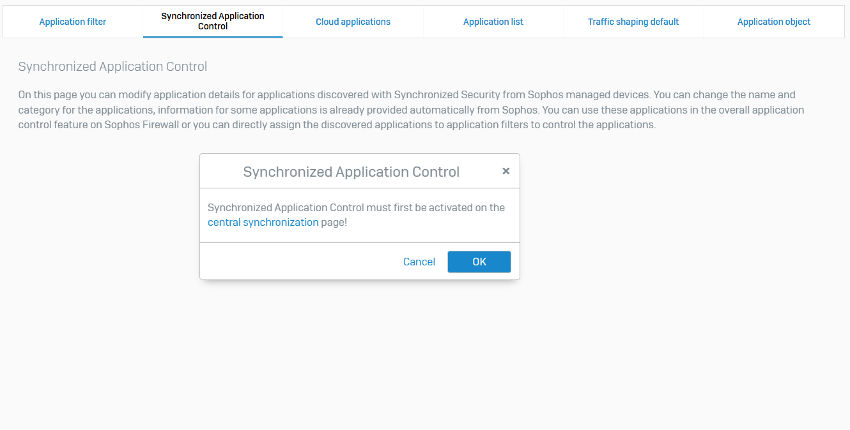
Task: Click the page description paragraph
Action: tap(409, 110)
